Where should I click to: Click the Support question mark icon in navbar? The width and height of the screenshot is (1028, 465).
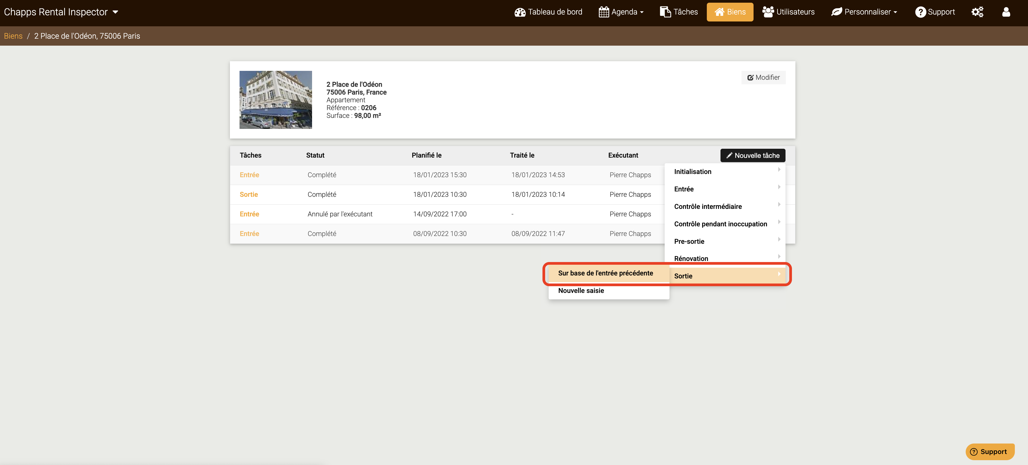920,12
